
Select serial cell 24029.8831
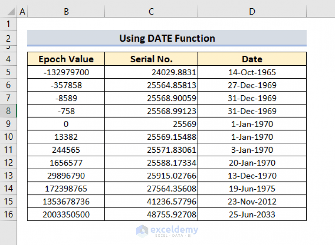click(x=151, y=72)
